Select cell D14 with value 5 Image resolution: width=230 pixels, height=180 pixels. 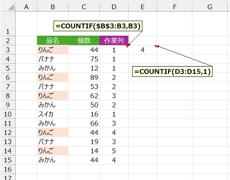114,151
